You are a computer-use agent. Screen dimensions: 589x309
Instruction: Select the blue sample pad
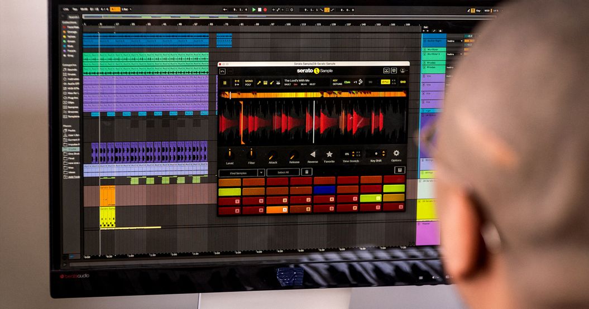324,190
